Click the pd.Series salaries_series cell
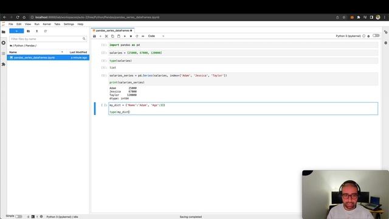Screen dimensions: 389x219 (x=243, y=79)
